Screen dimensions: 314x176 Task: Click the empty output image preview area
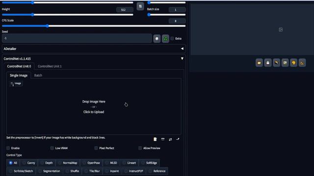pyautogui.click(x=252, y=29)
